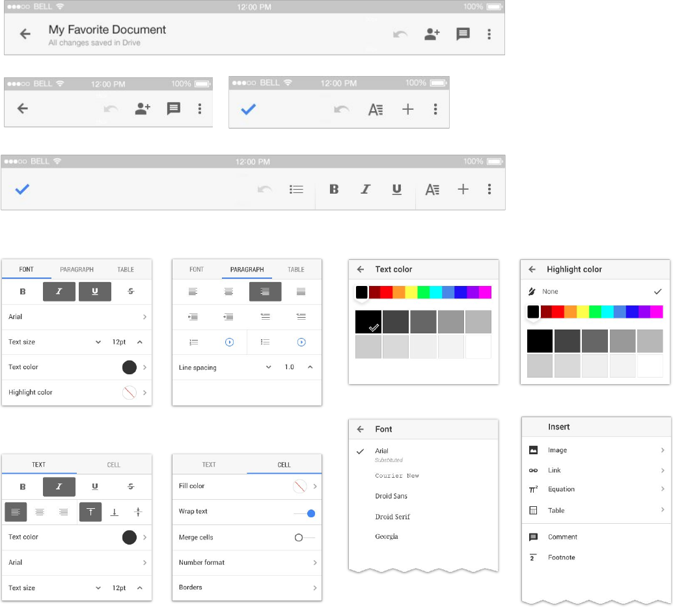Select the strikethrough icon in the FONT panel
Image resolution: width=673 pixels, height=607 pixels.
pos(131,292)
